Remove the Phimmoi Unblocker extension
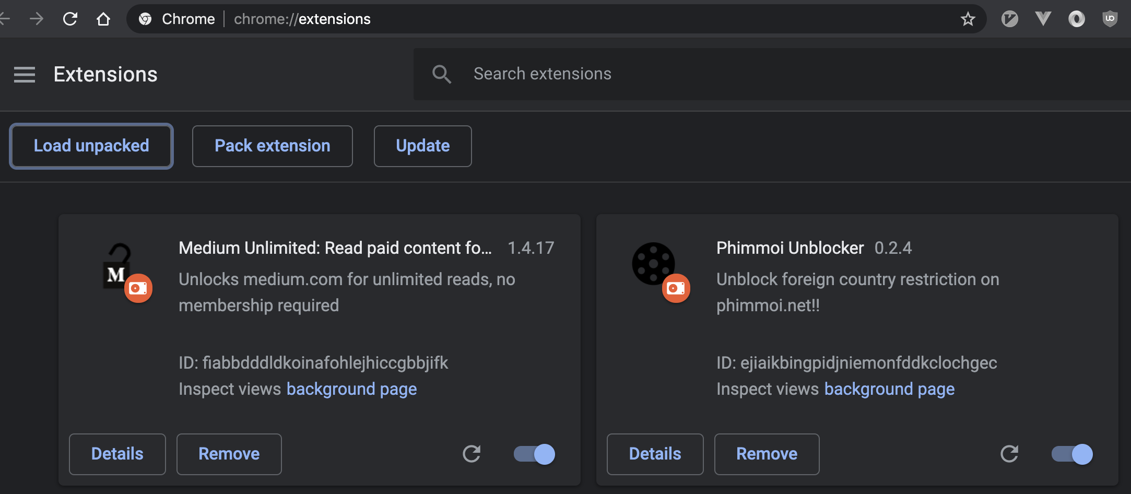 tap(767, 454)
